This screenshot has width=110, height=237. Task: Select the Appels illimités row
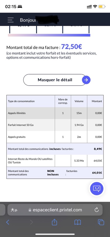(55, 113)
